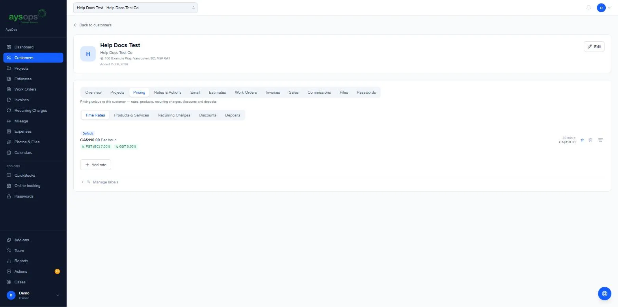Go to Projects in the sidebar
Image resolution: width=618 pixels, height=307 pixels.
(x=33, y=68)
